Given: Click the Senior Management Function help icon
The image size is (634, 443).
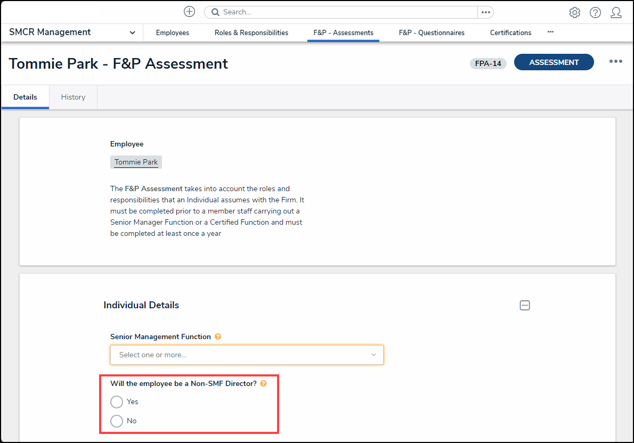Looking at the screenshot, I should coord(217,337).
